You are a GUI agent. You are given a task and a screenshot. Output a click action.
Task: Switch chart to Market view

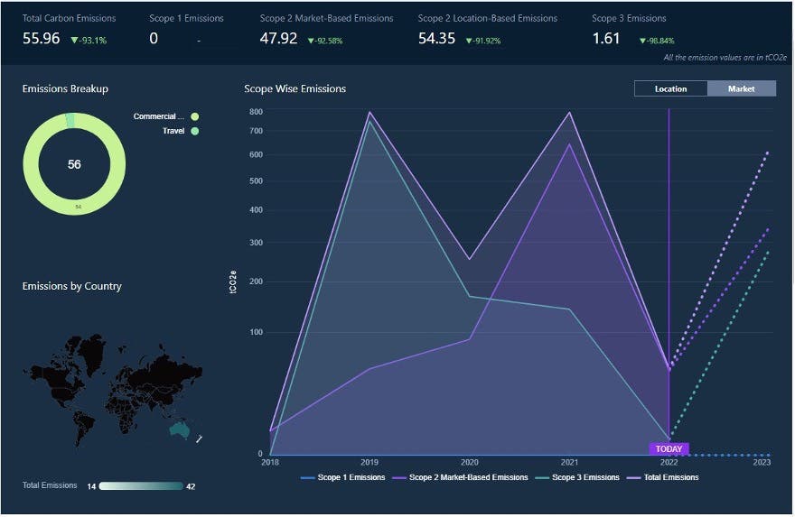tap(742, 88)
